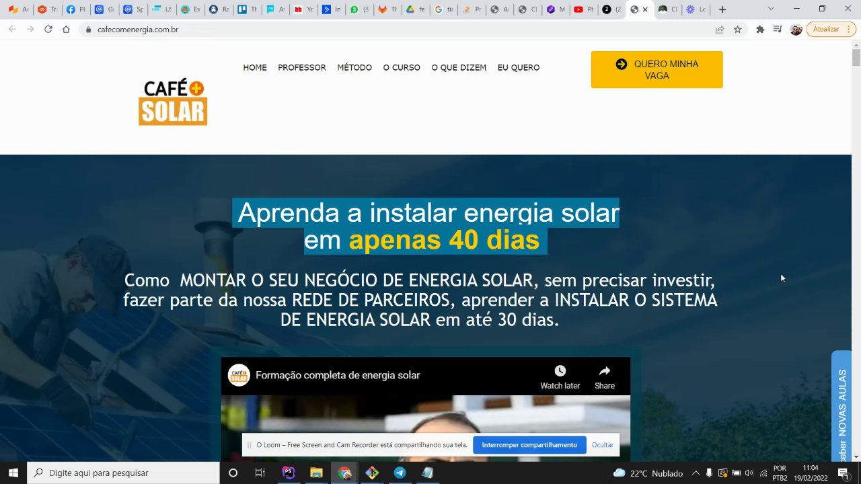Viewport: 861px width, 484px height.
Task: Click the lock icon for site information
Action: point(88,30)
